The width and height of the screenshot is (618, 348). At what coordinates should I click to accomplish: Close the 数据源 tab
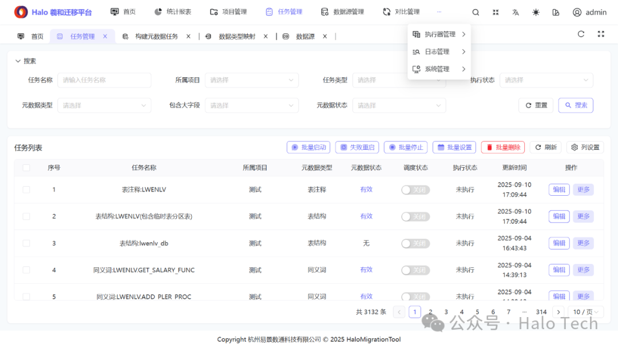325,36
